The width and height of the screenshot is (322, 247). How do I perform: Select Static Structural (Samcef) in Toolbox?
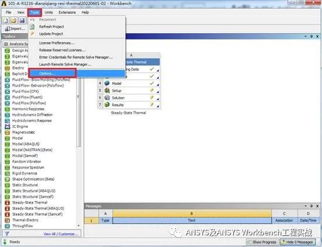(x=33, y=196)
